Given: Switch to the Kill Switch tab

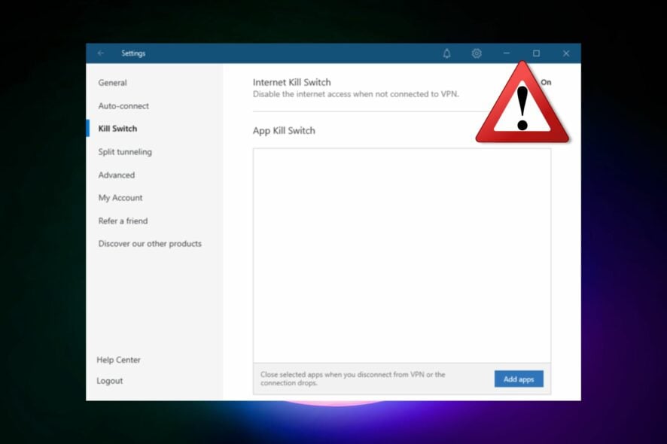Looking at the screenshot, I should [118, 129].
